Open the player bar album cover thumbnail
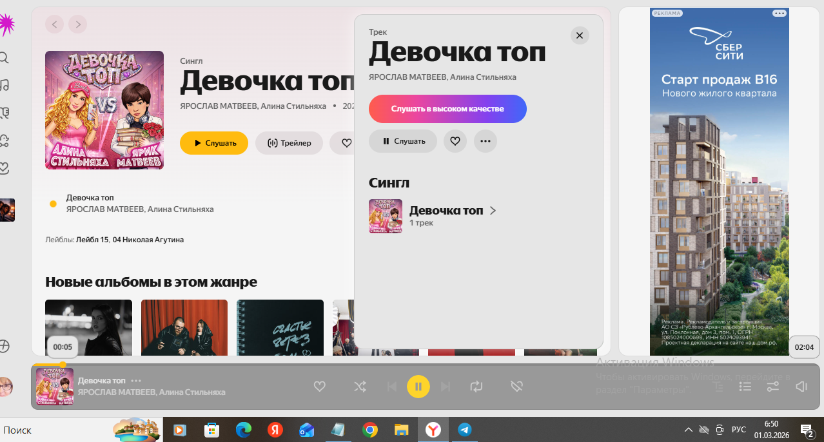Image resolution: width=824 pixels, height=442 pixels. click(55, 387)
